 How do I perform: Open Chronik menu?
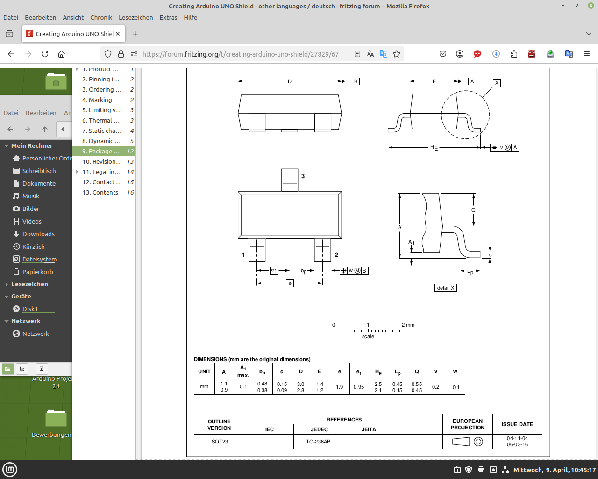click(101, 17)
